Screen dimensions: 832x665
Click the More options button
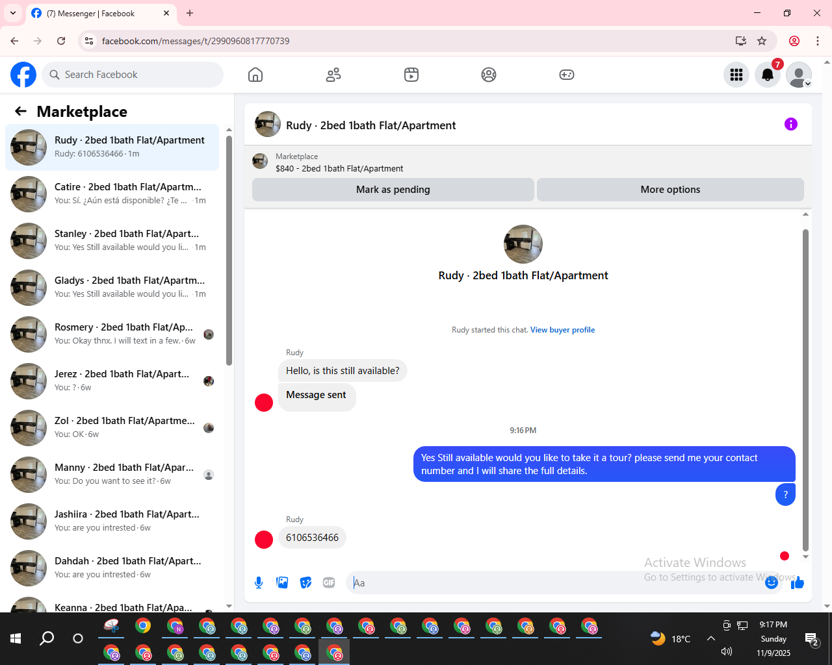click(x=670, y=190)
